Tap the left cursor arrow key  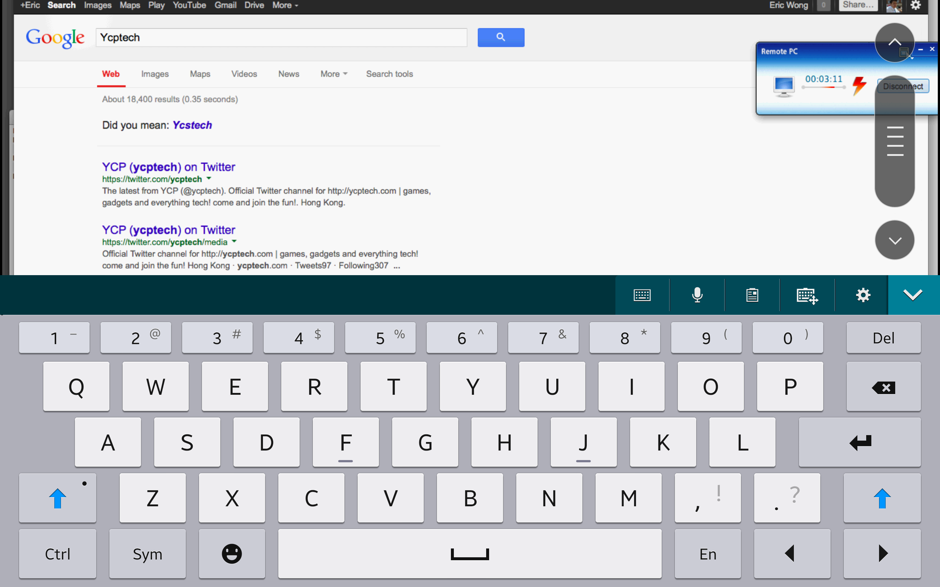(x=792, y=554)
